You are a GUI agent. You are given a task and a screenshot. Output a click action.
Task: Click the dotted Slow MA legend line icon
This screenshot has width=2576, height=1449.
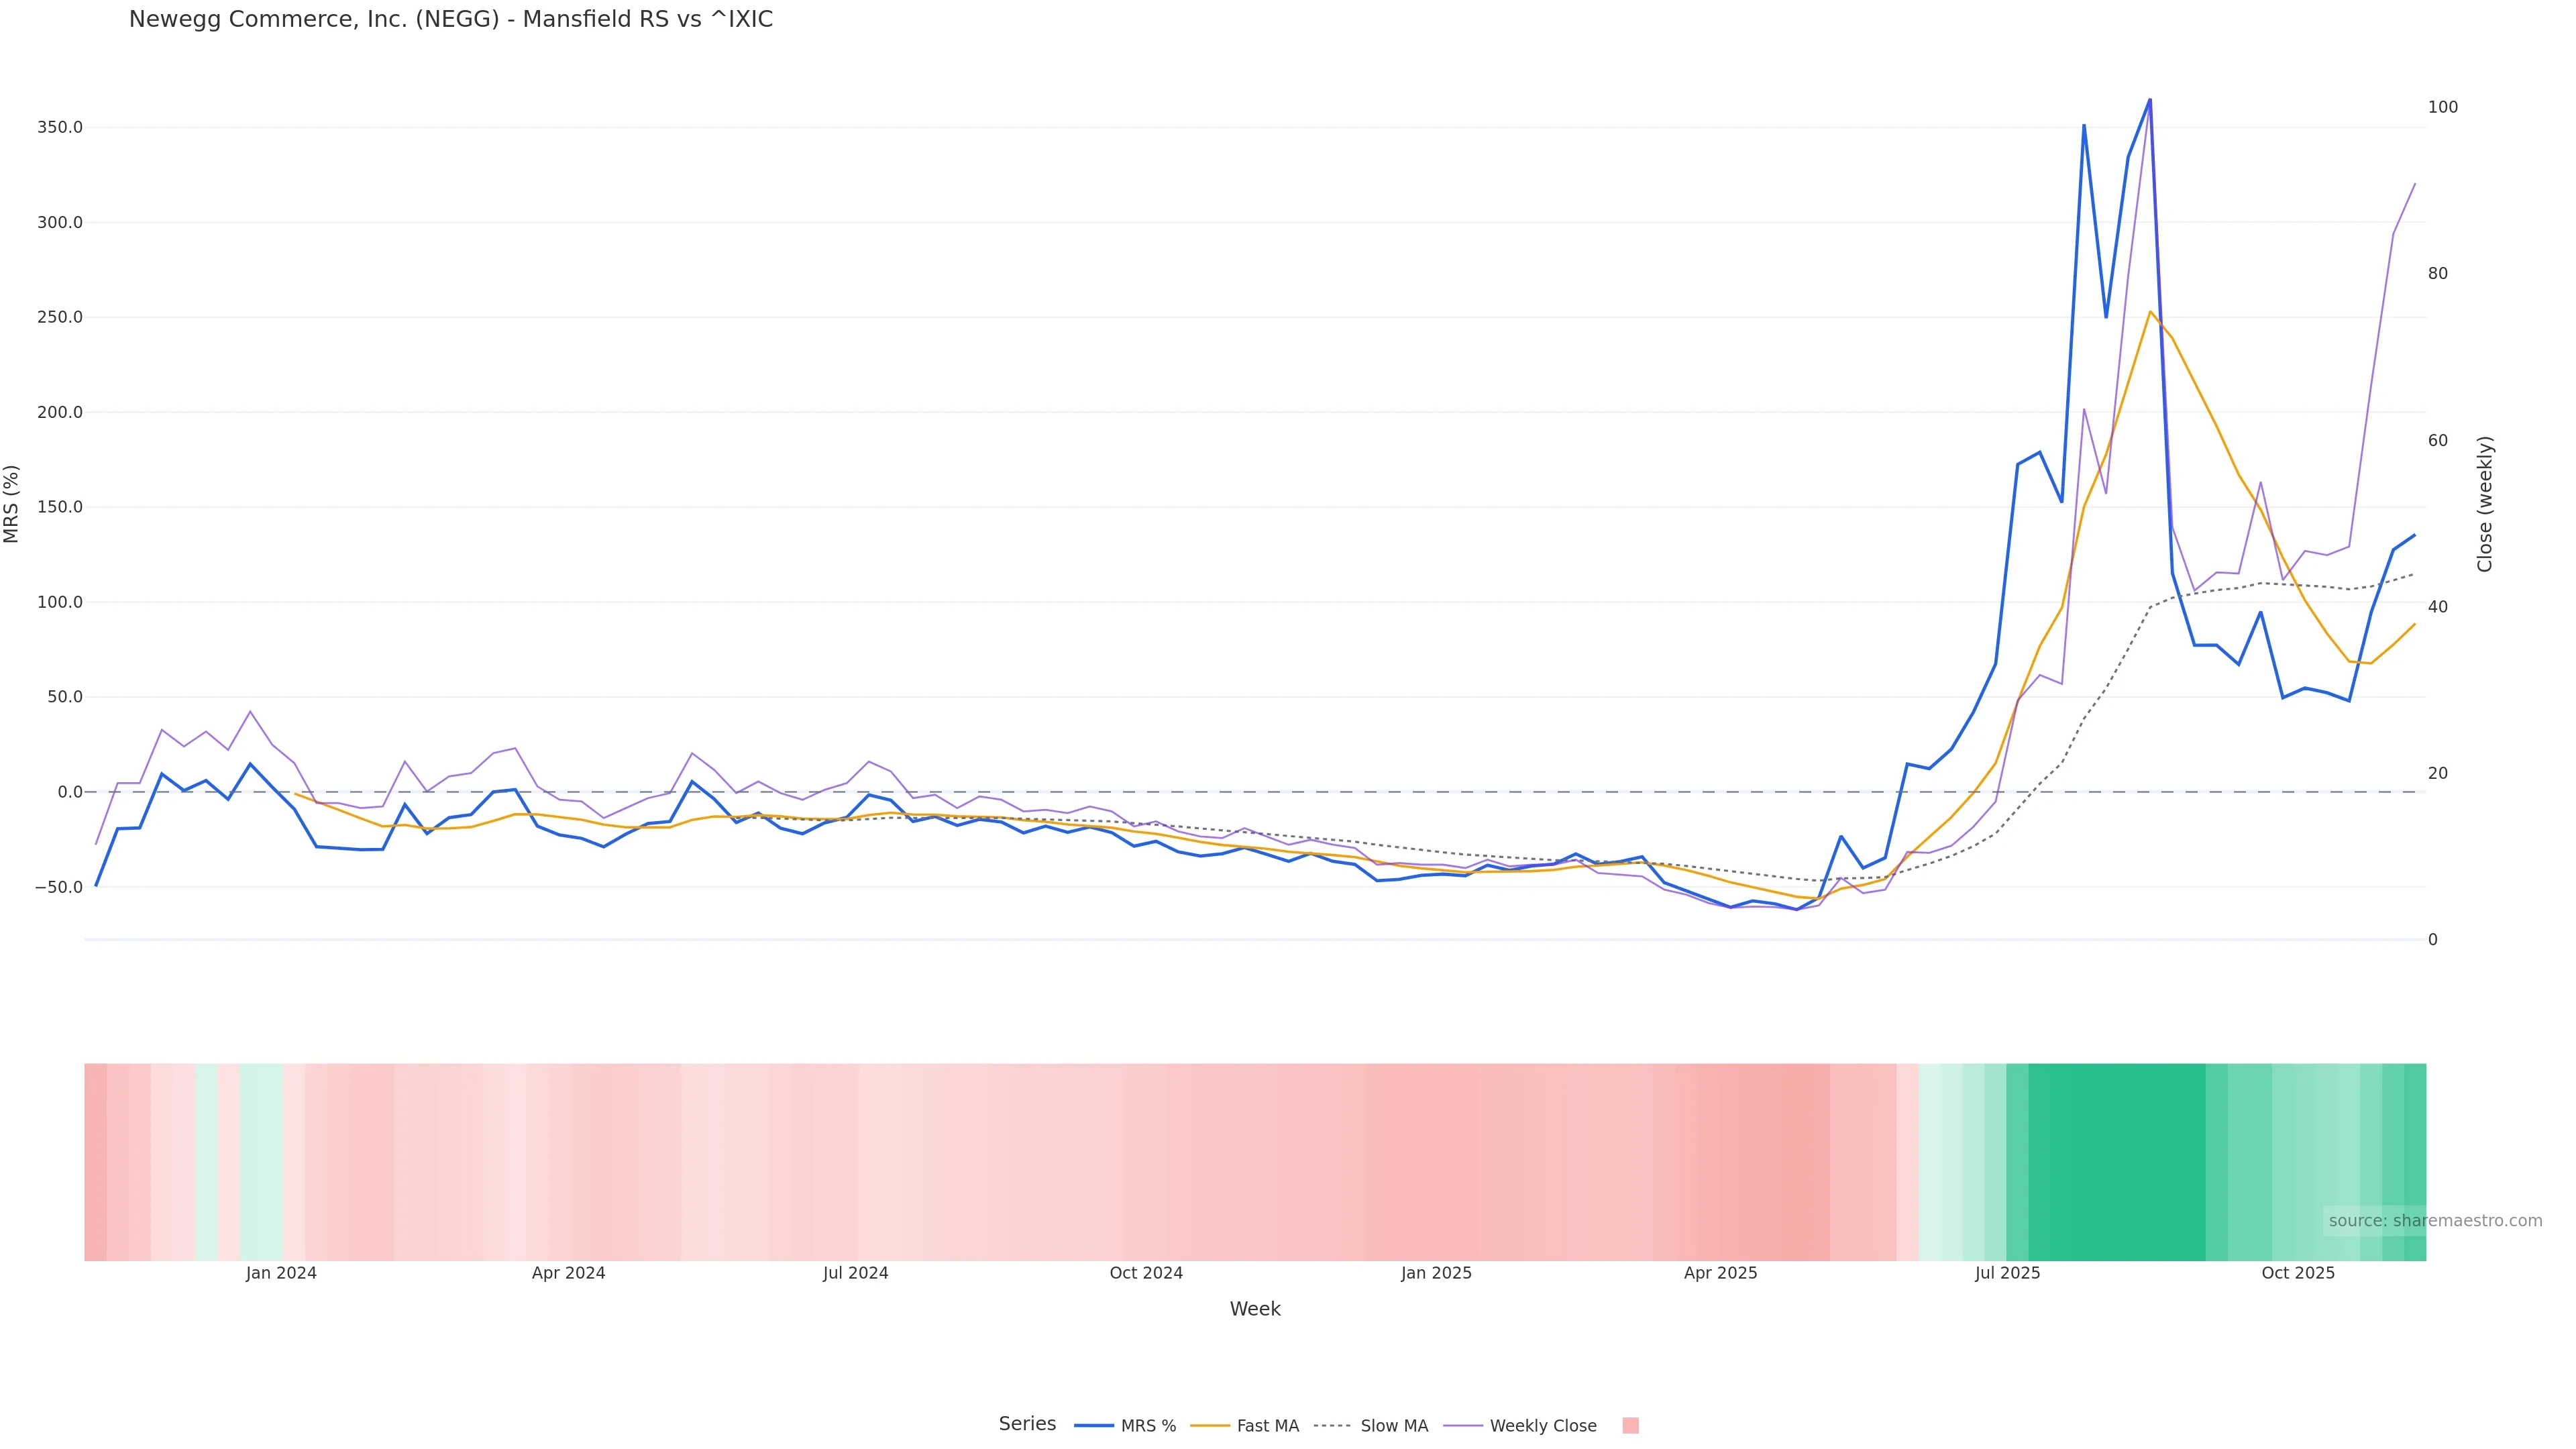tap(1332, 1426)
